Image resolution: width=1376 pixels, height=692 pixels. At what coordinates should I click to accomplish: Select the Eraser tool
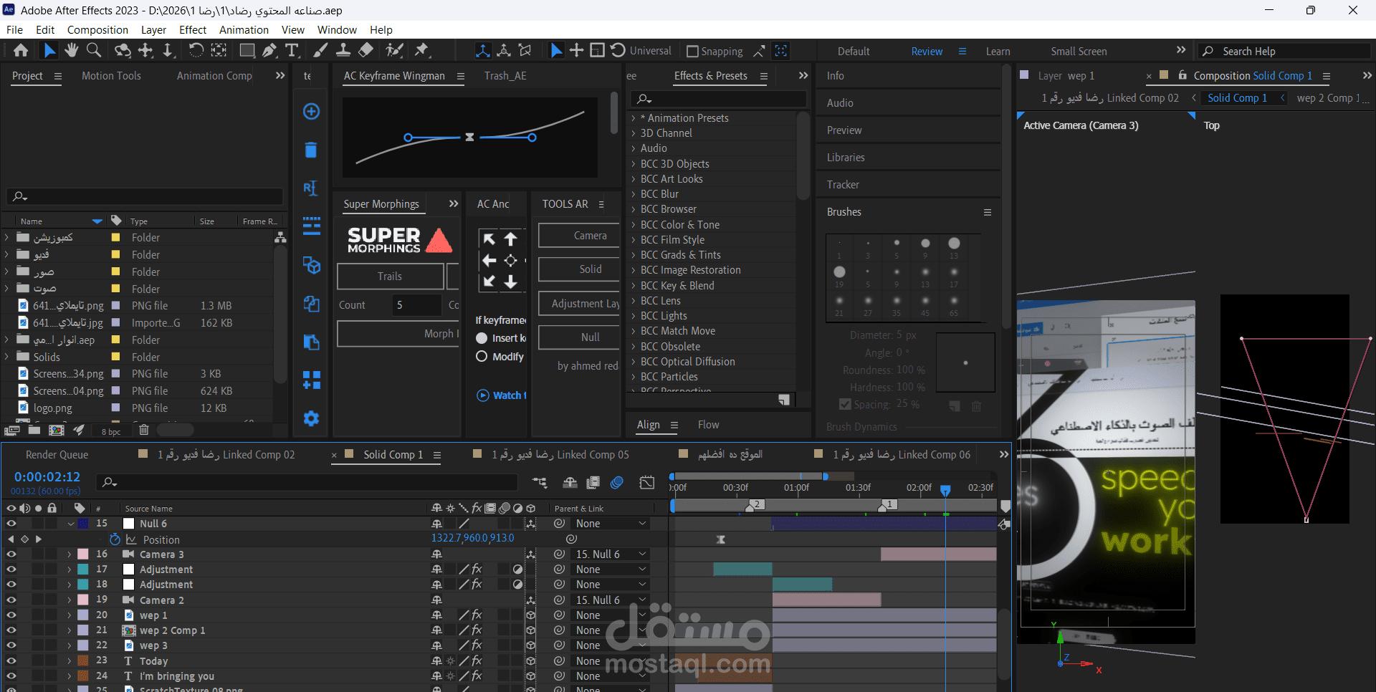[x=366, y=50]
